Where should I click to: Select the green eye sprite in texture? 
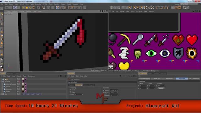point(151,53)
